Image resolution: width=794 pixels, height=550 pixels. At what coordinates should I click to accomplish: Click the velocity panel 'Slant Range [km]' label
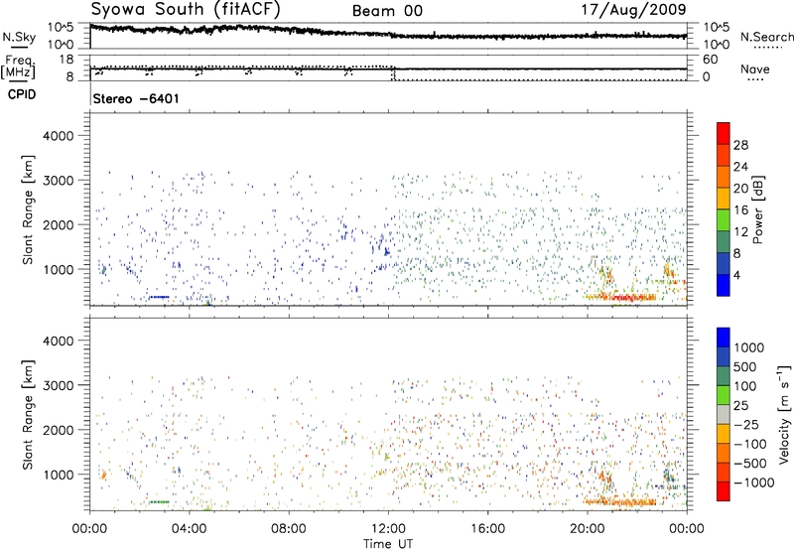click(x=28, y=414)
